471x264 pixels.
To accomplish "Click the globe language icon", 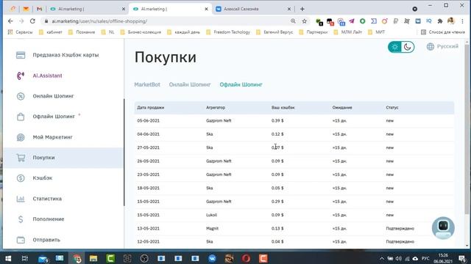I will pyautogui.click(x=431, y=46).
